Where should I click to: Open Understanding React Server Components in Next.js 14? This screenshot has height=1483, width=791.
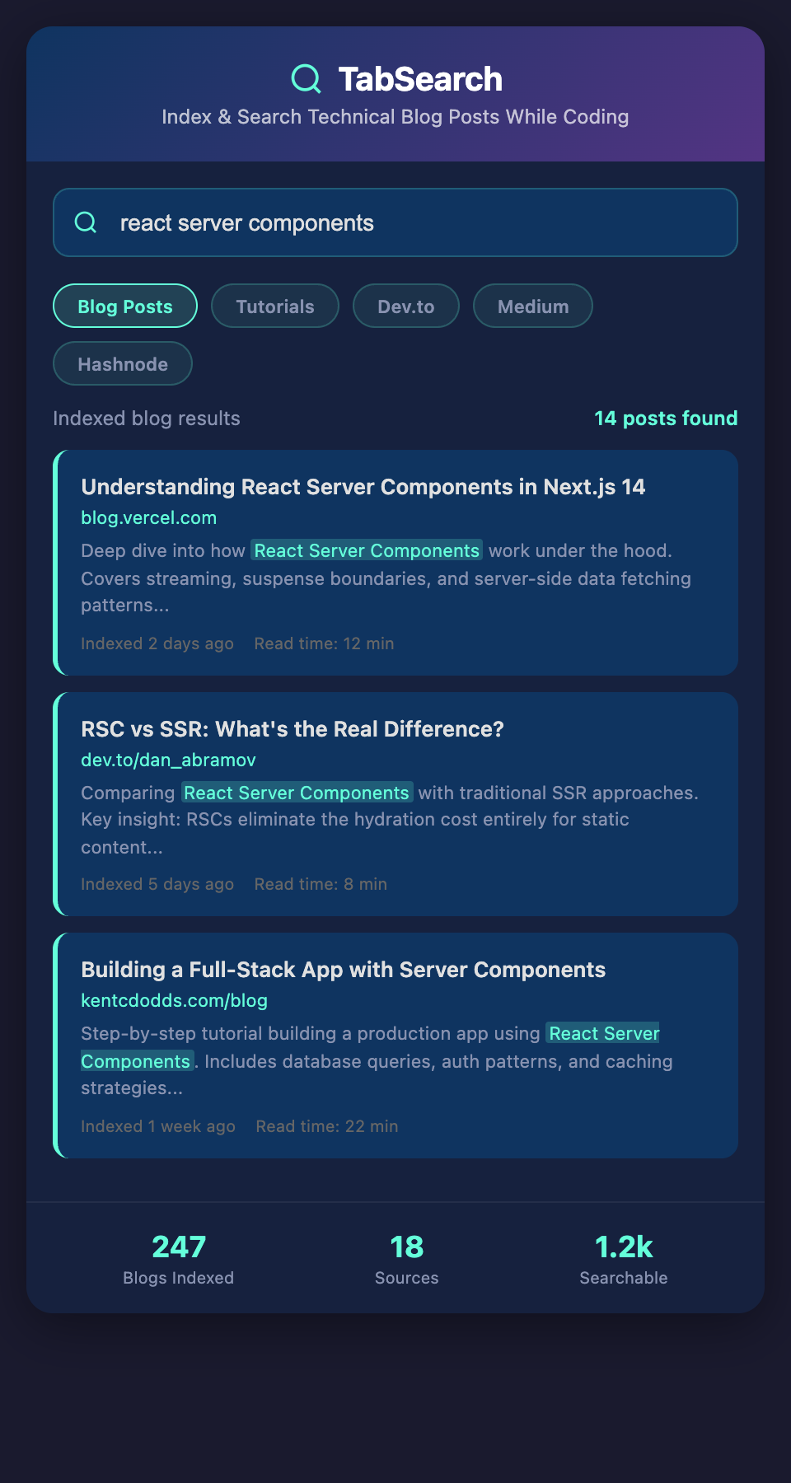[363, 487]
